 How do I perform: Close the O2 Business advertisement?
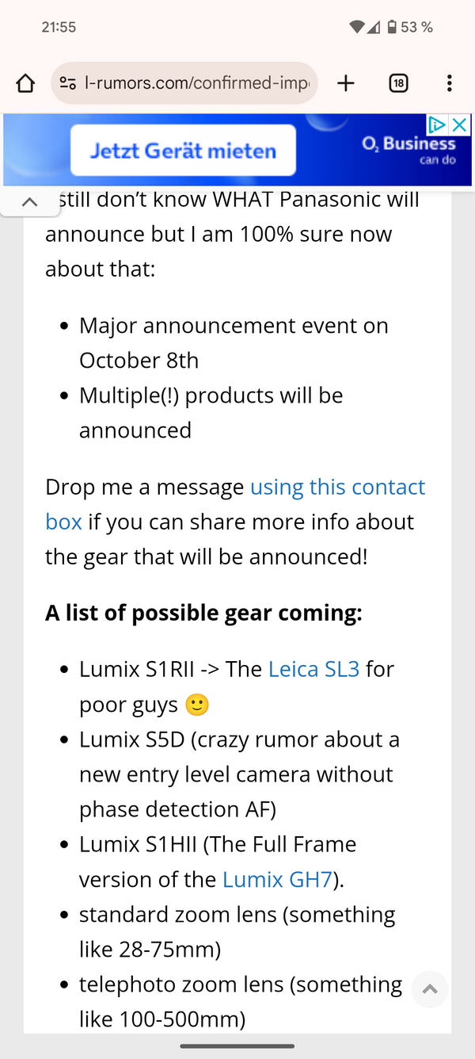pyautogui.click(x=460, y=124)
